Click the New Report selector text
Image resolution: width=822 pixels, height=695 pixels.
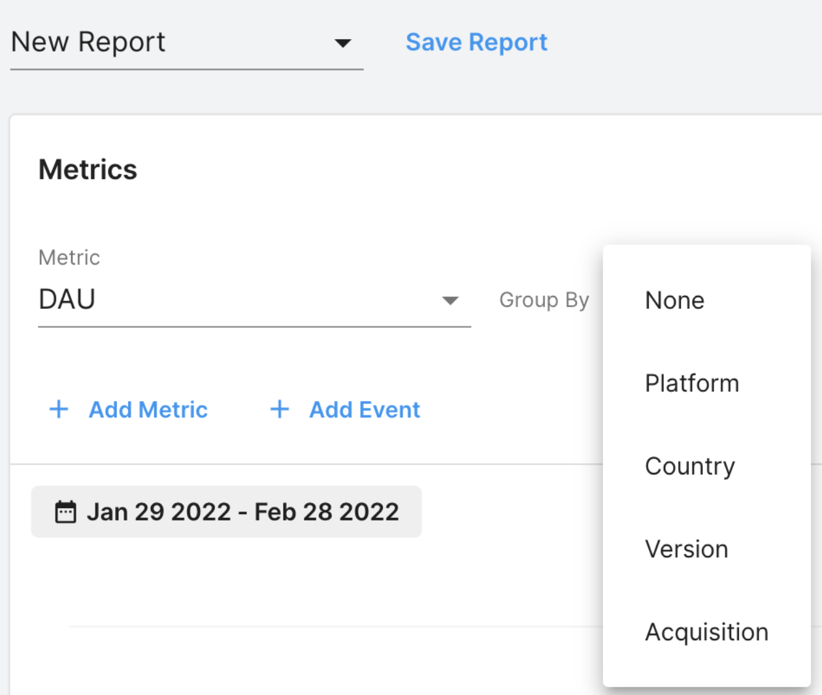tap(89, 42)
